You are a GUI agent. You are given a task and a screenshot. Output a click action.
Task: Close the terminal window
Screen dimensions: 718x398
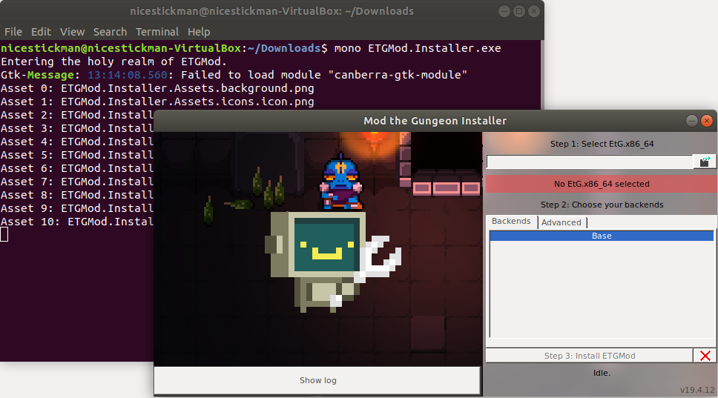(534, 11)
